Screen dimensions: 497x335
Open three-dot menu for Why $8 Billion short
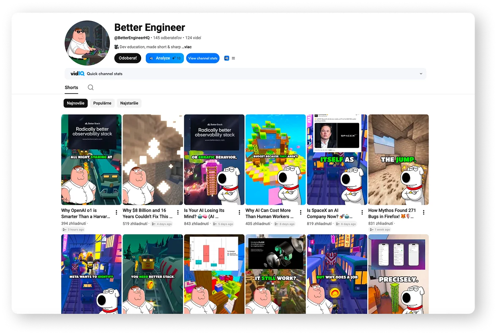tap(178, 212)
